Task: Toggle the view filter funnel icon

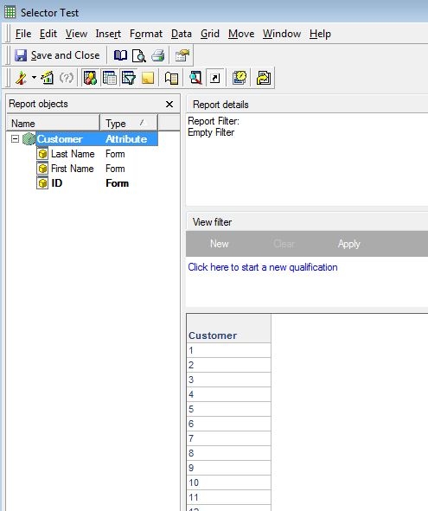Action: point(129,78)
